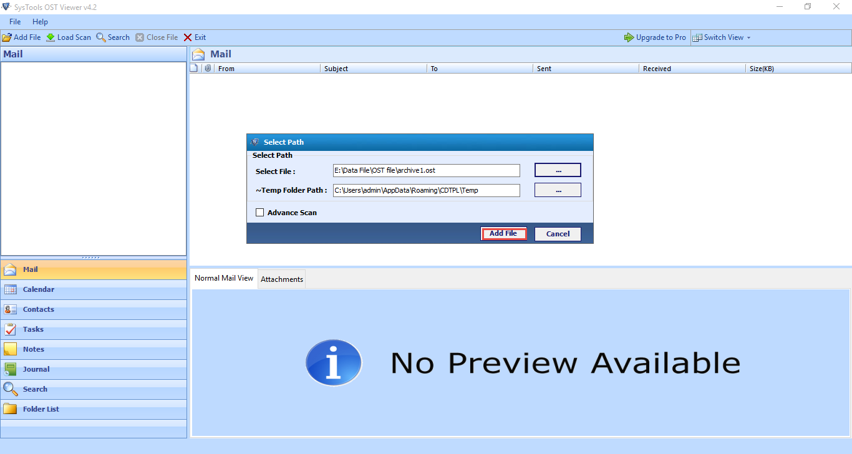The height and width of the screenshot is (454, 852).
Task: Sort by the Size(KB) column header
Action: (798, 69)
